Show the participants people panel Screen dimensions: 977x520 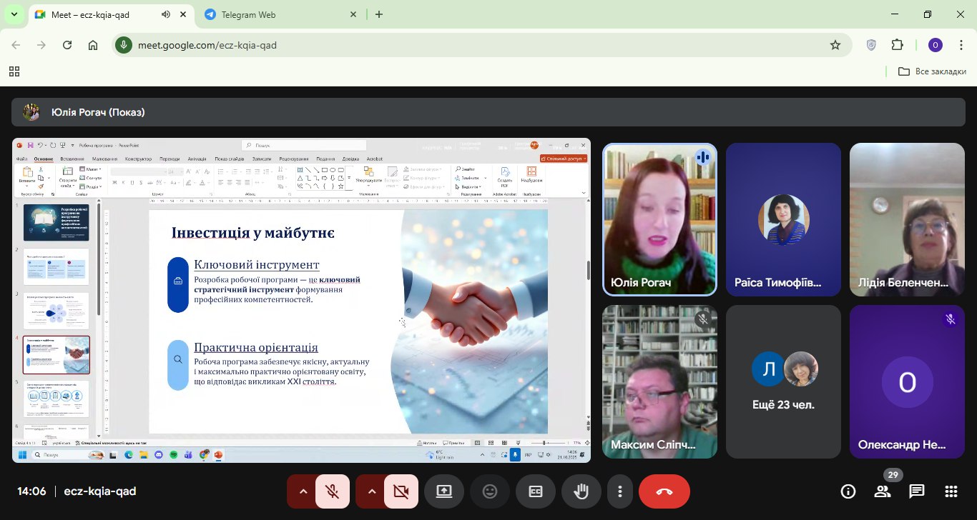coord(883,491)
